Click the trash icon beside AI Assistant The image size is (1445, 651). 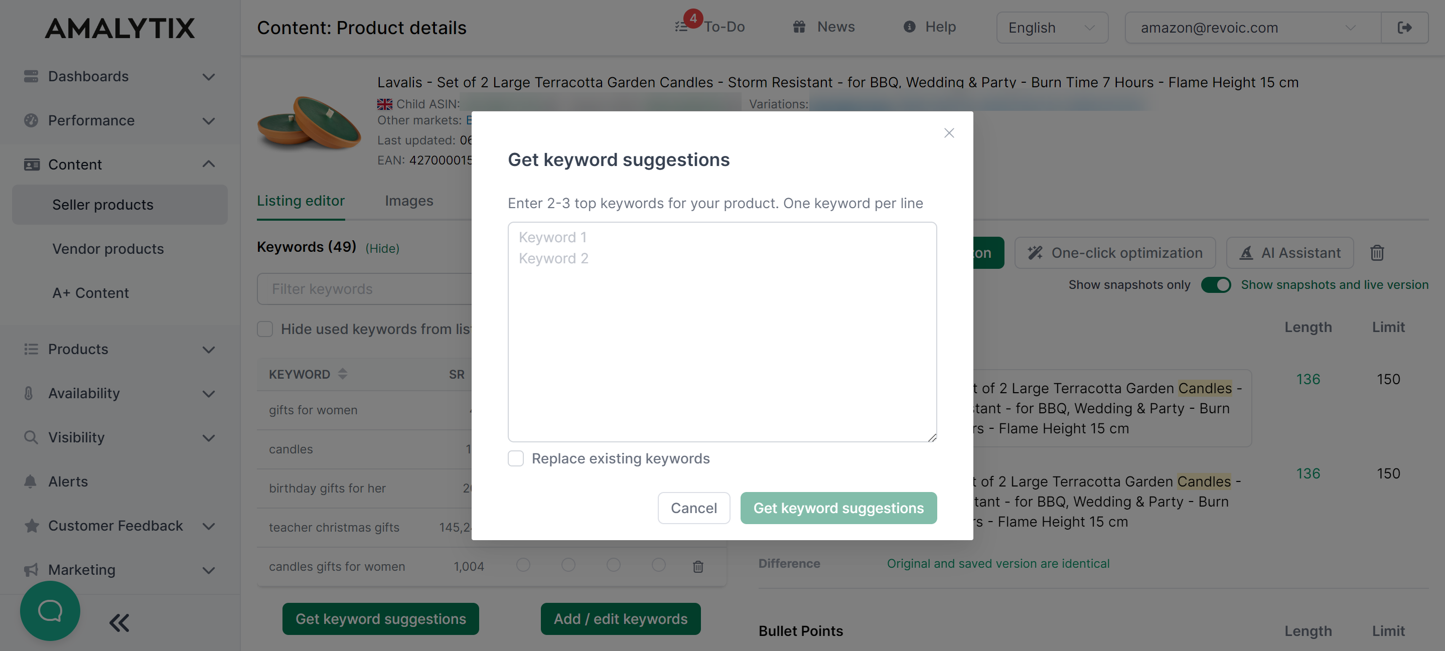click(1377, 252)
